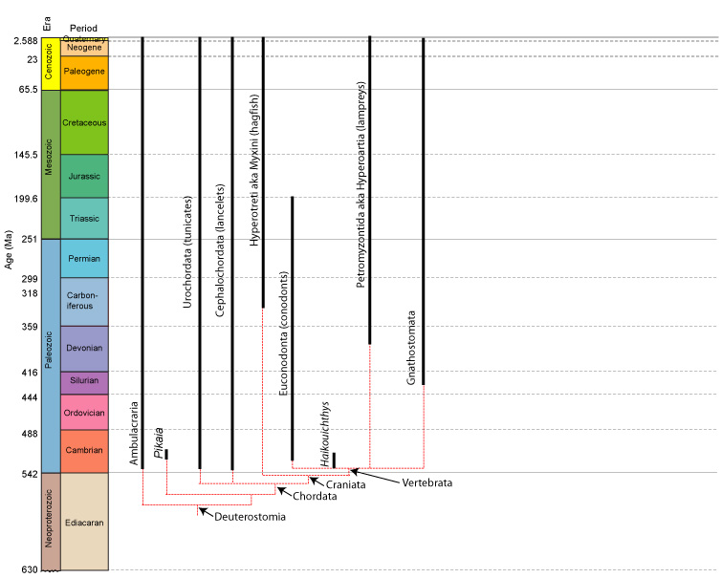The image size is (721, 578).
Task: Click the 251 Ma age marker
Action: click(28, 239)
